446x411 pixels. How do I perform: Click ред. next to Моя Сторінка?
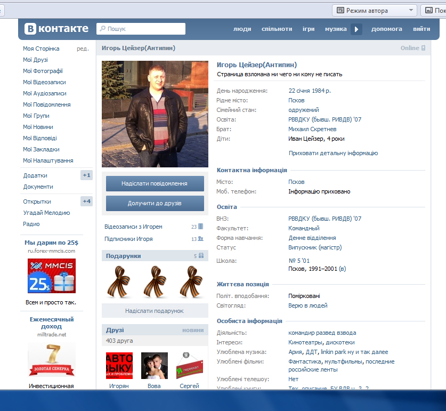[83, 49]
